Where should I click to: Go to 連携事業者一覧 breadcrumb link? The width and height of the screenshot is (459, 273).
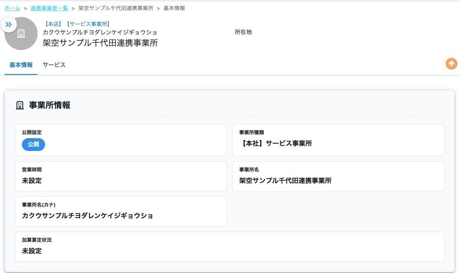(x=49, y=8)
